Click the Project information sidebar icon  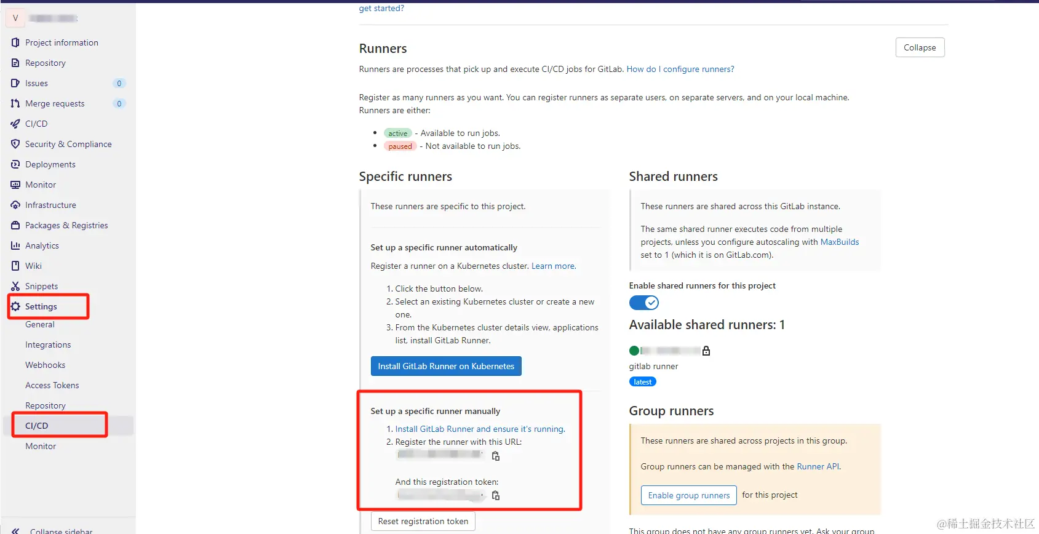coord(15,42)
